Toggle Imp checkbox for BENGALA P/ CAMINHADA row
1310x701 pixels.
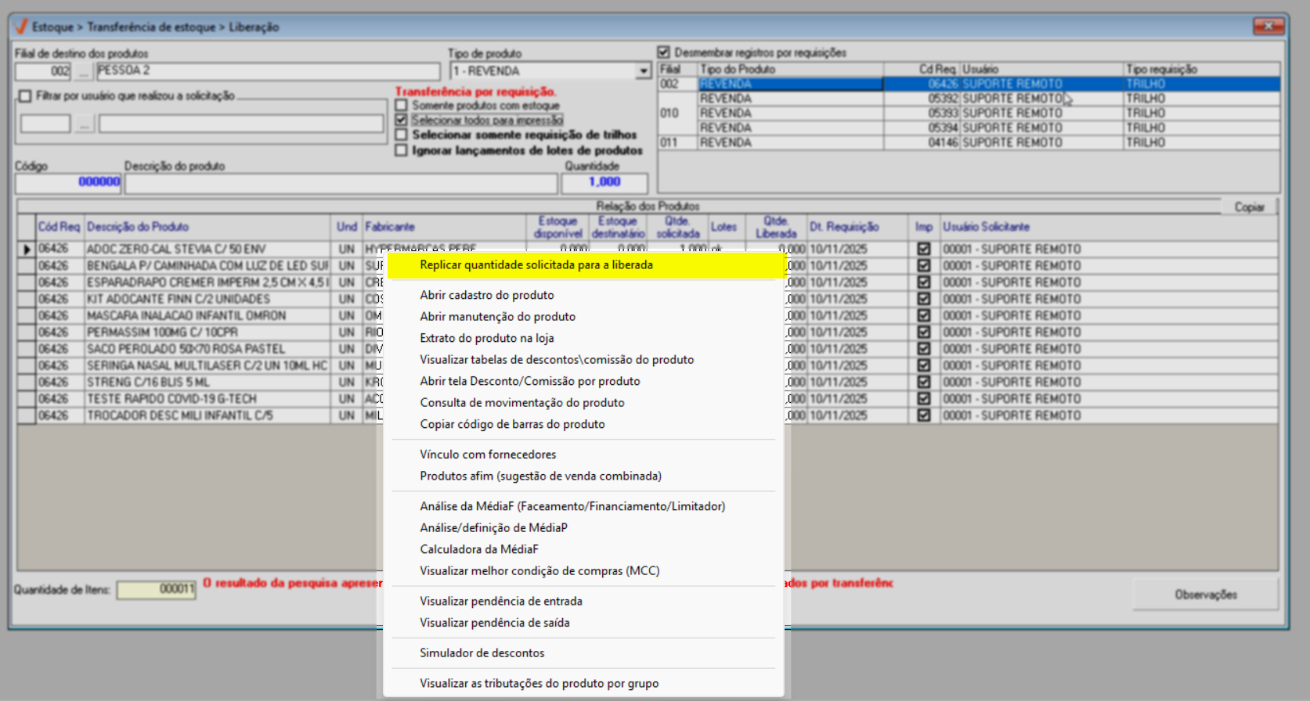click(924, 266)
